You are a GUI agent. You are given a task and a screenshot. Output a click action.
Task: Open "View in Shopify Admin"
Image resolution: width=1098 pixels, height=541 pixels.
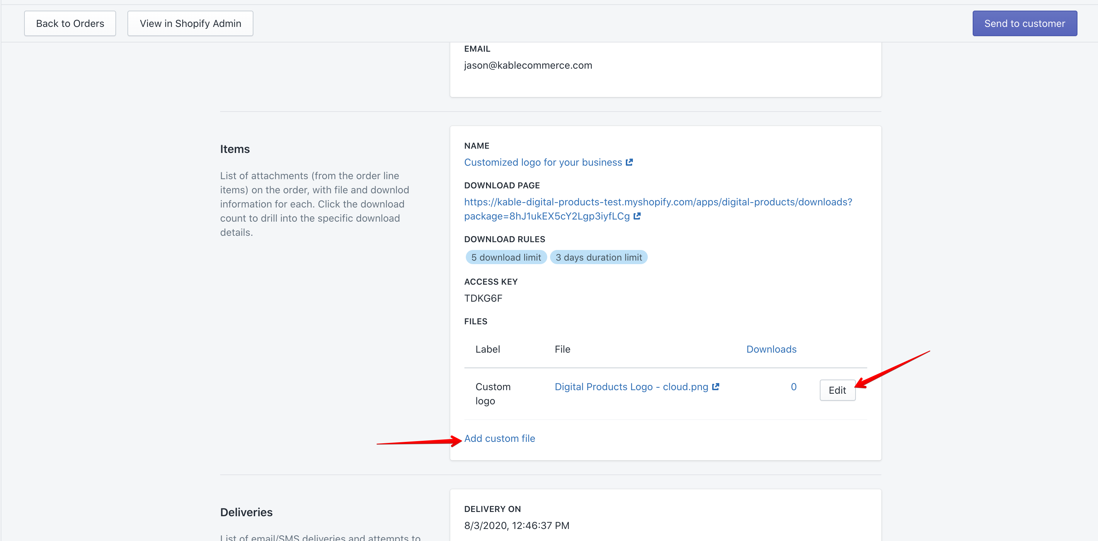190,23
